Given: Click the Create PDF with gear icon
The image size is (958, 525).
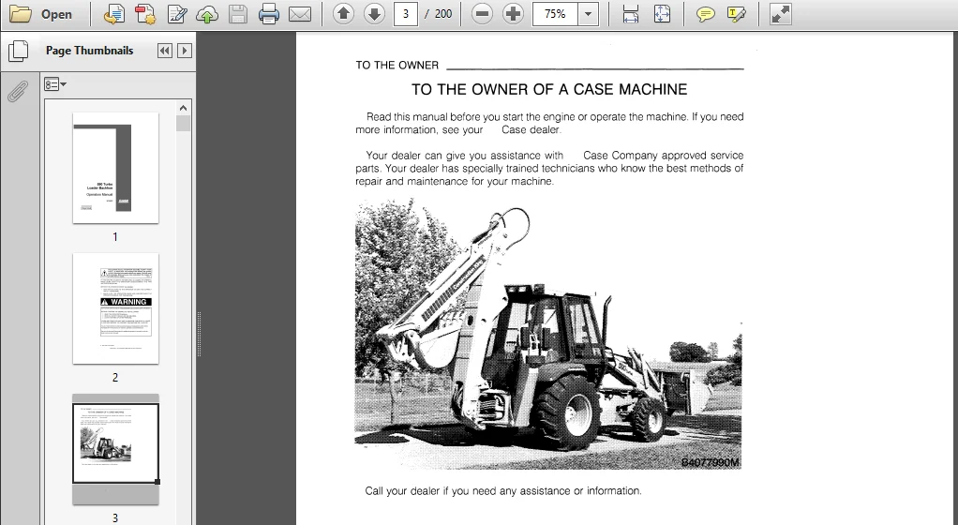Looking at the screenshot, I should point(146,14).
